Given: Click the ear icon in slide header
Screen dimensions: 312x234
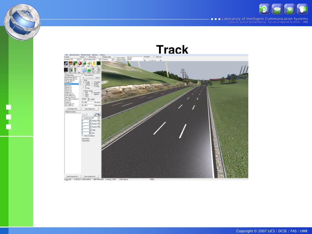Looking at the screenshot, I should (x=264, y=9).
